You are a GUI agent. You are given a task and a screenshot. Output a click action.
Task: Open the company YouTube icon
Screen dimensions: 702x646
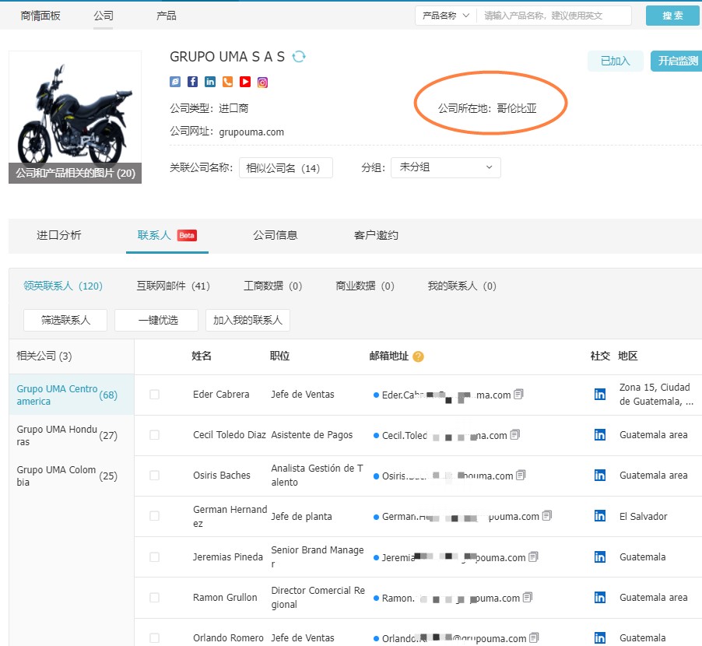point(245,82)
